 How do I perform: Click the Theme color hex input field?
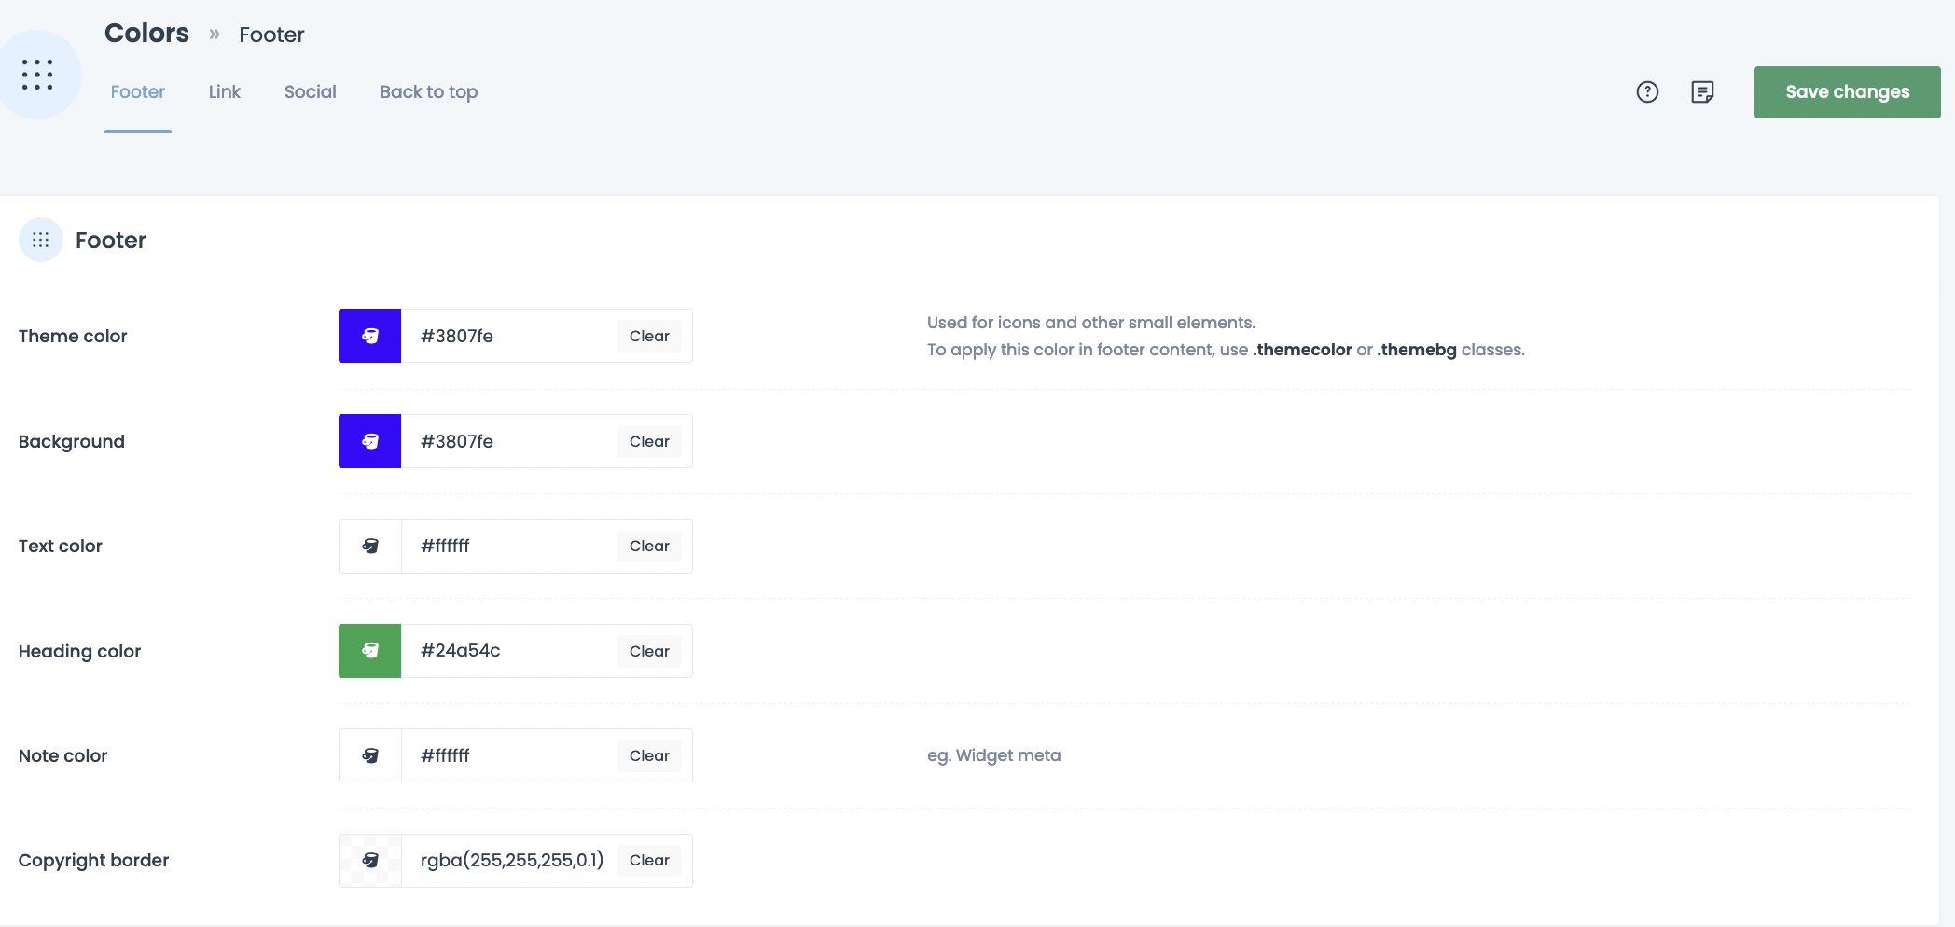click(x=509, y=336)
